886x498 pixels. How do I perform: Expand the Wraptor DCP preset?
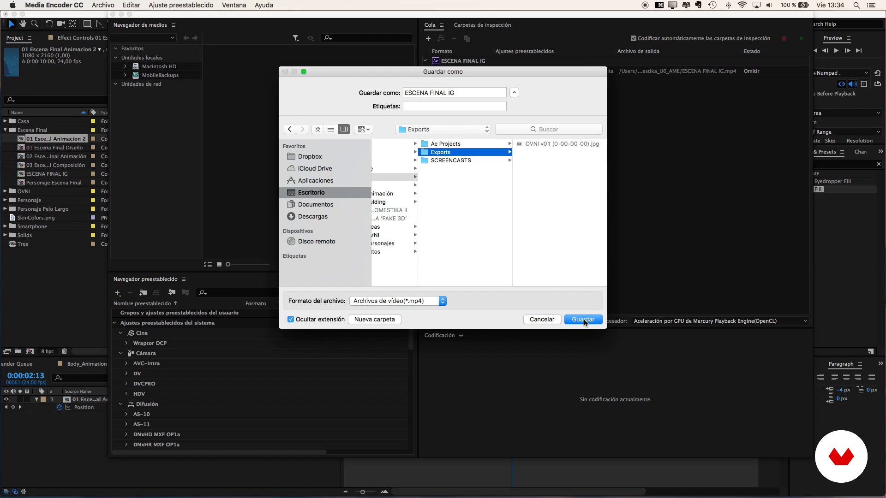[126, 343]
